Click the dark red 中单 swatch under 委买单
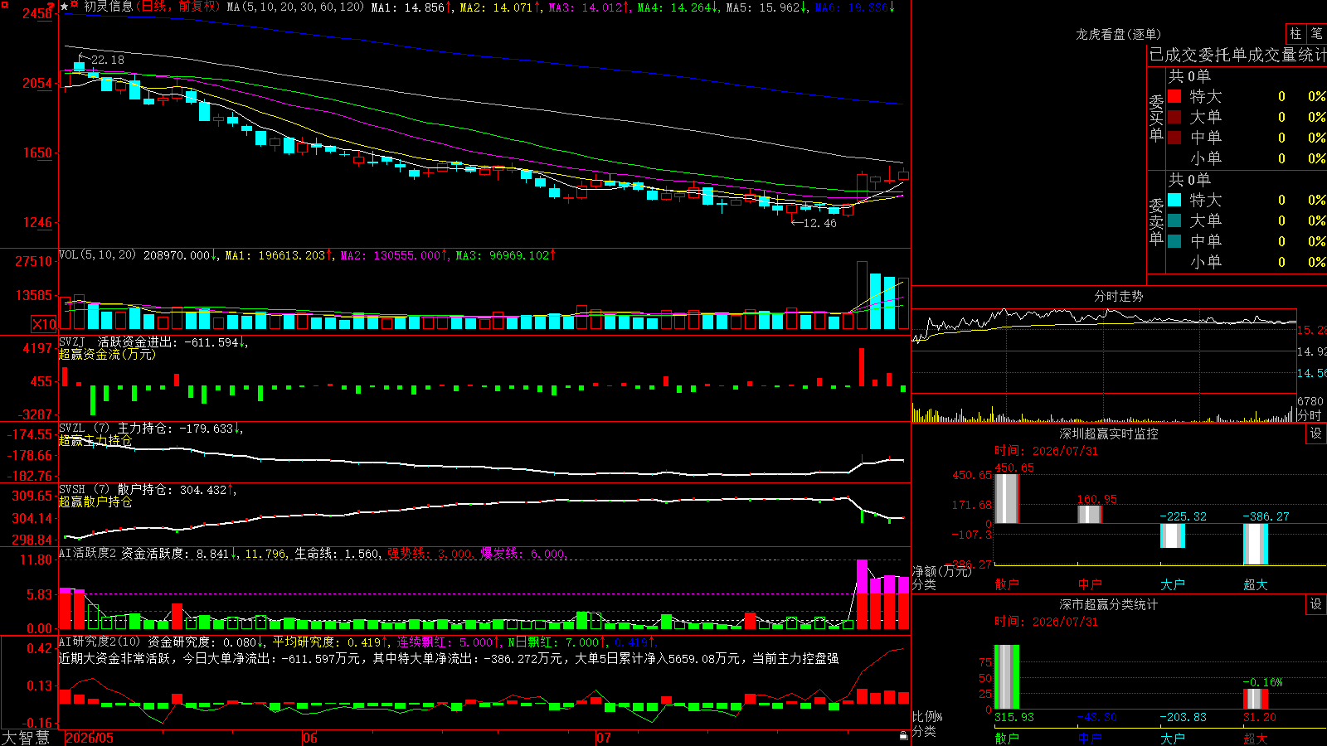 coord(1174,138)
